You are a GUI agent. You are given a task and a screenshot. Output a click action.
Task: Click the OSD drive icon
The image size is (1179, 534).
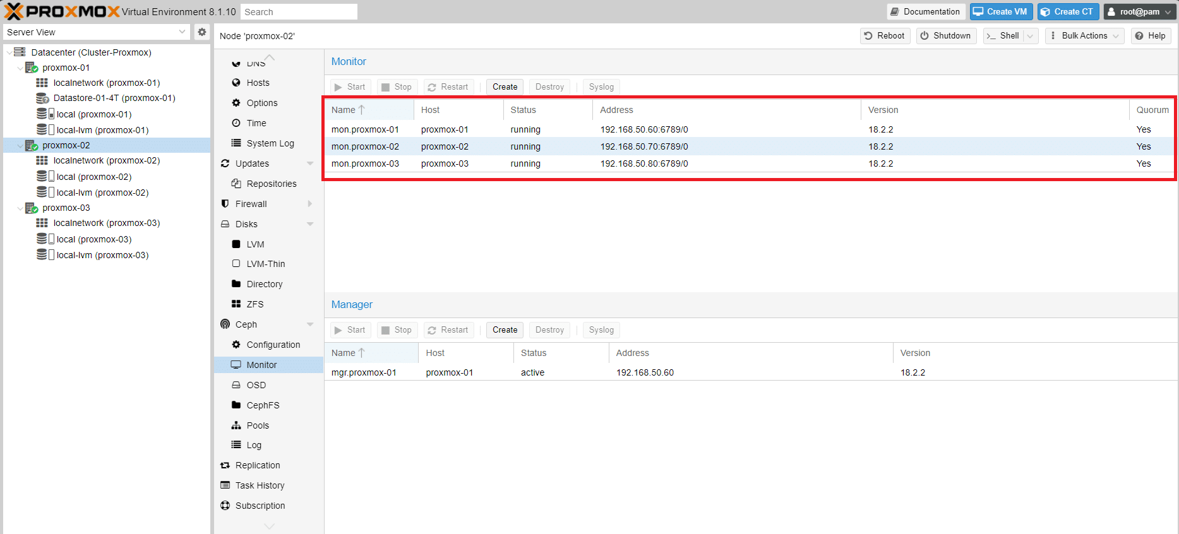point(236,385)
